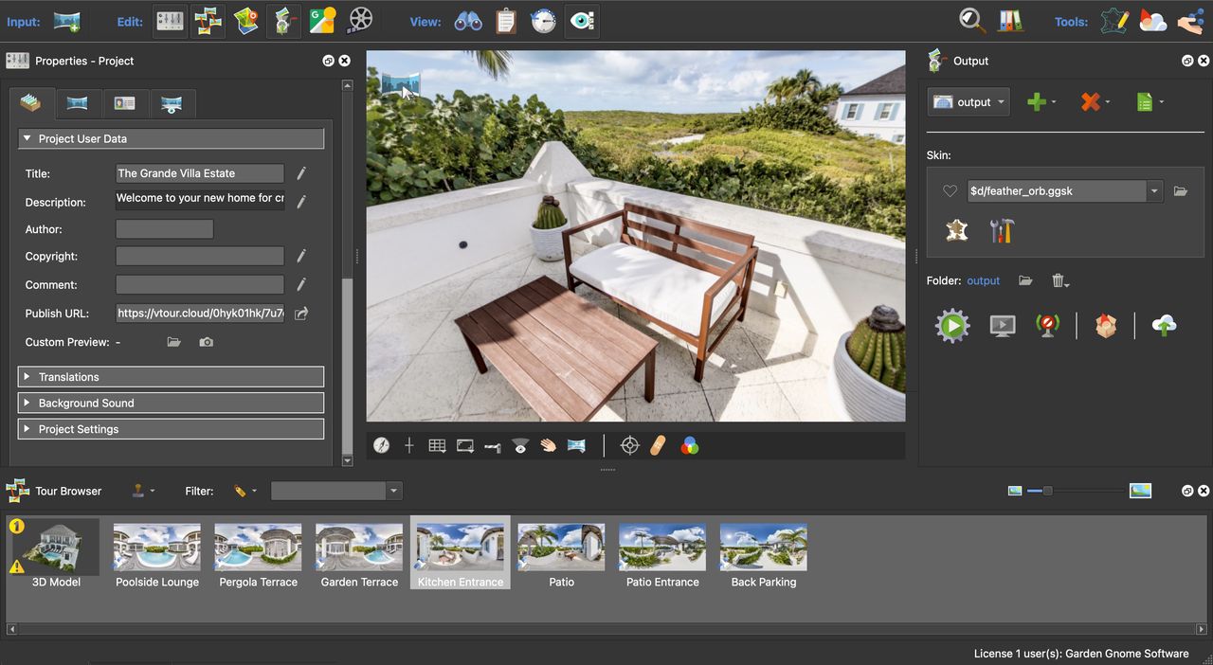The height and width of the screenshot is (665, 1213).
Task: Open the Gnome Cloud tool
Action: (1153, 21)
